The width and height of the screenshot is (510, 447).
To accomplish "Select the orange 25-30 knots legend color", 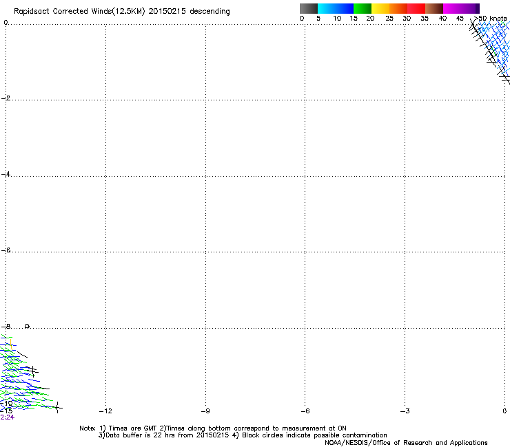I will pos(398,8).
